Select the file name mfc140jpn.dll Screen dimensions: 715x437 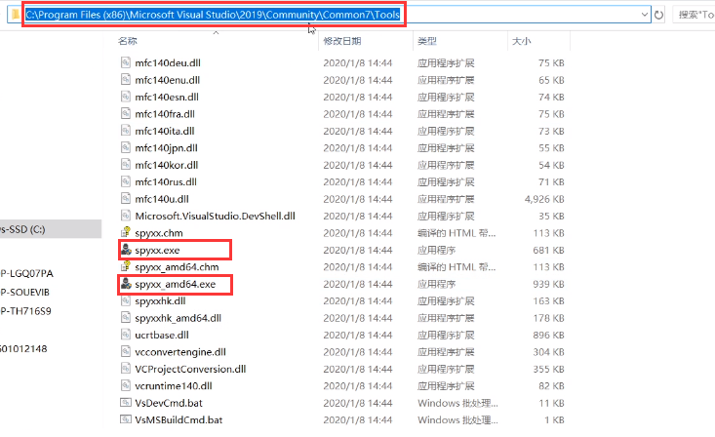(166, 148)
